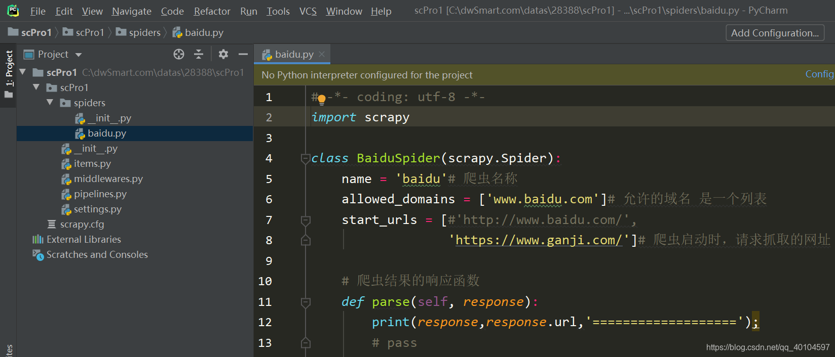Open the Navigate menu
This screenshot has height=357, width=835.
pos(132,11)
